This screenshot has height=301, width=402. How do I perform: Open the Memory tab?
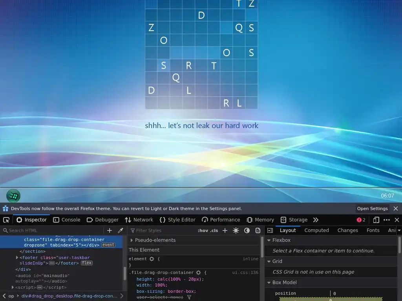pyautogui.click(x=260, y=220)
